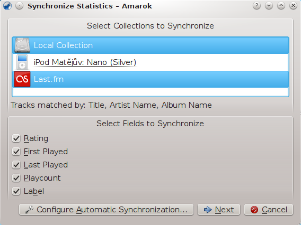Click the Amarok wolf icon in title bar
Viewport: 301px width, 225px height.
click(7, 6)
